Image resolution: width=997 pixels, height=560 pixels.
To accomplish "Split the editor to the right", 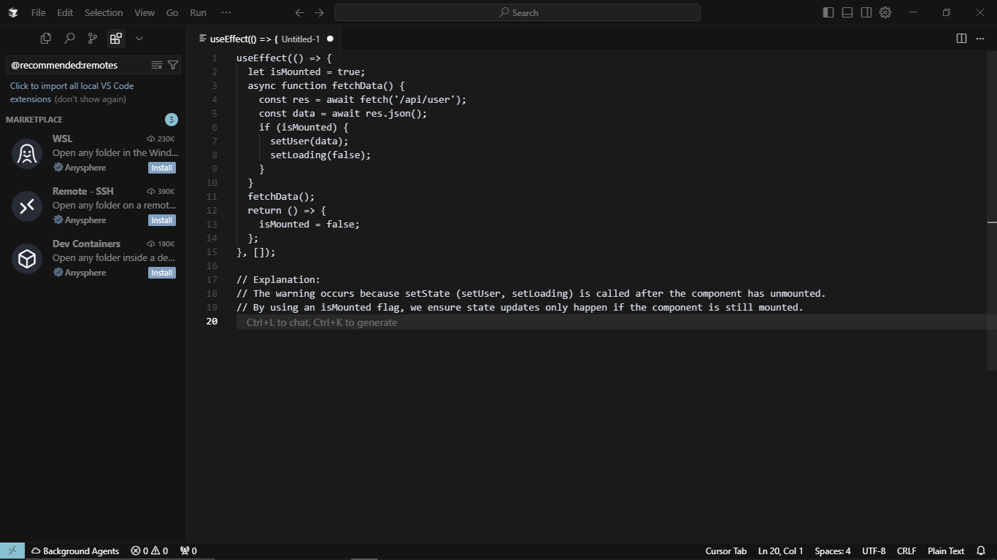I will (961, 39).
